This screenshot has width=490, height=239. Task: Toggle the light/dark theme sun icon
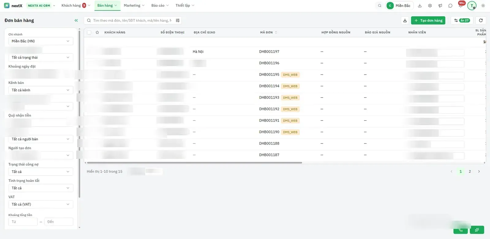[x=483, y=6]
